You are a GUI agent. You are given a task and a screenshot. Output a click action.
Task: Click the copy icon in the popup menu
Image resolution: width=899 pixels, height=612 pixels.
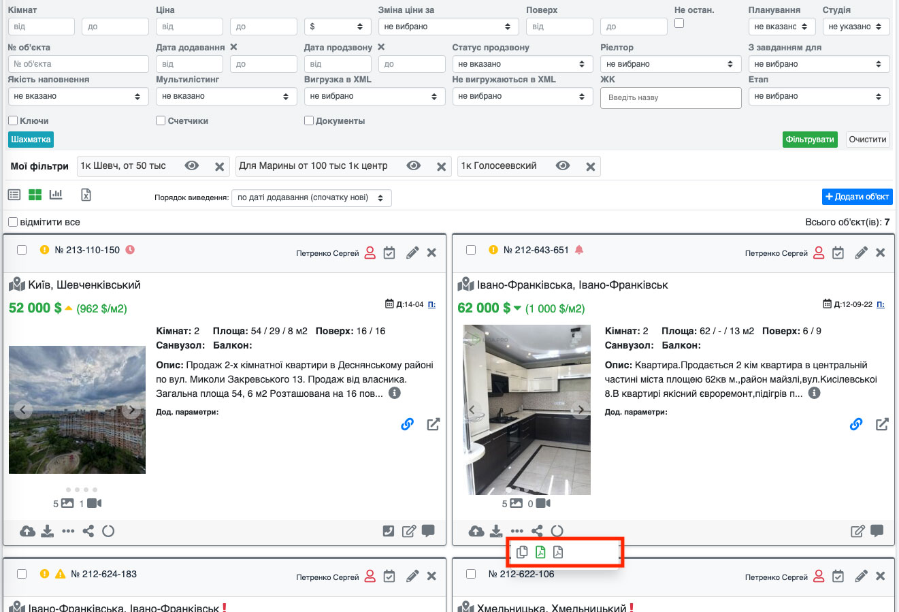click(x=522, y=552)
